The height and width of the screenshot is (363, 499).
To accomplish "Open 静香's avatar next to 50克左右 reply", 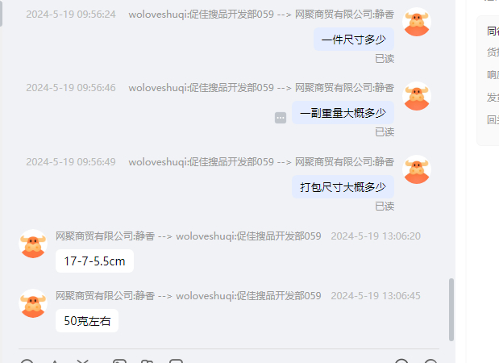I will 33,303.
